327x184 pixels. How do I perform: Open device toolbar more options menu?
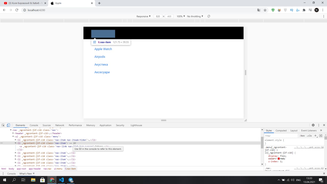pyautogui.click(x=324, y=16)
